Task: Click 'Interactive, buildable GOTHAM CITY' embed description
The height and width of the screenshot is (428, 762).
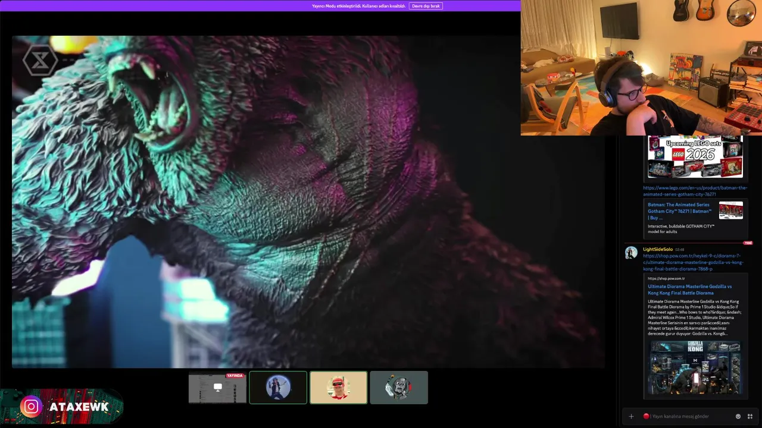Action: pyautogui.click(x=681, y=229)
